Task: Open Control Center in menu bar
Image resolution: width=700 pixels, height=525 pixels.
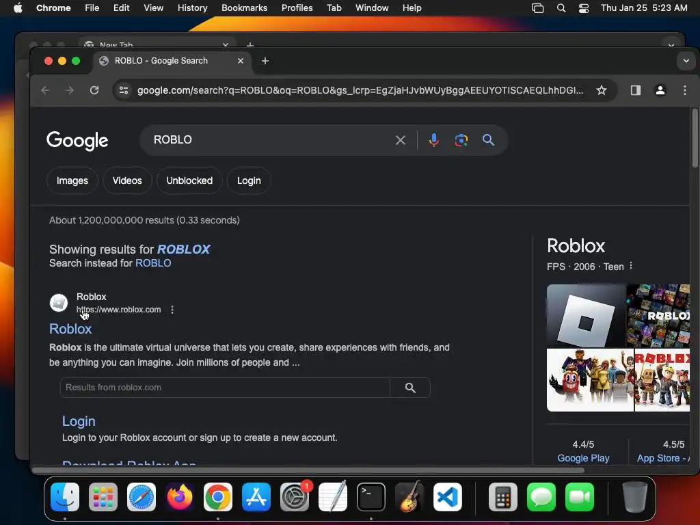Action: point(584,8)
